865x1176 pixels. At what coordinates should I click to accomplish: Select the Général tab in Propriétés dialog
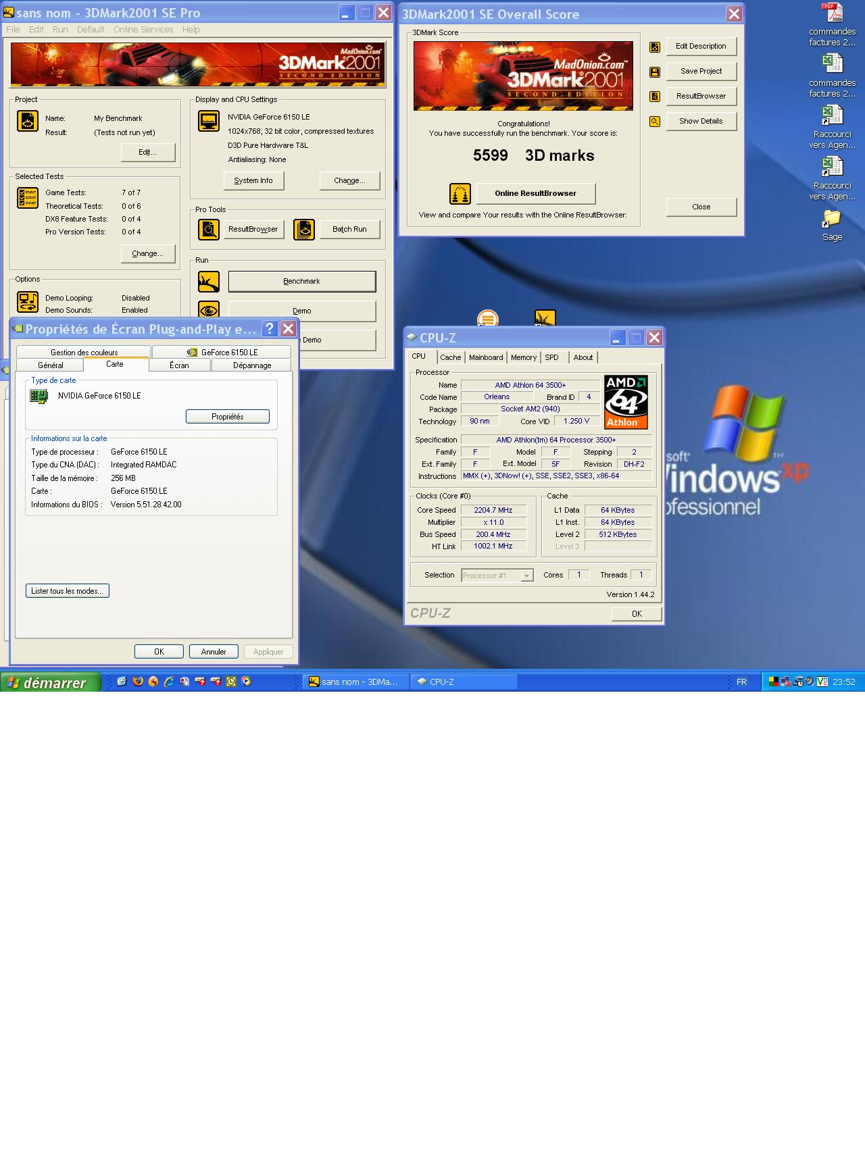pyautogui.click(x=50, y=365)
